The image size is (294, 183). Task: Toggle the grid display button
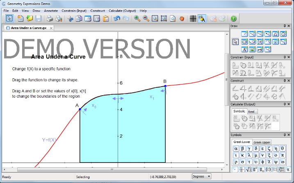193,18
